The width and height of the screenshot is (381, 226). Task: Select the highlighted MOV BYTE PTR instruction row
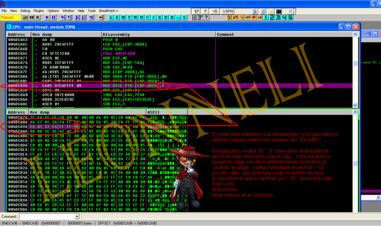tap(134, 86)
